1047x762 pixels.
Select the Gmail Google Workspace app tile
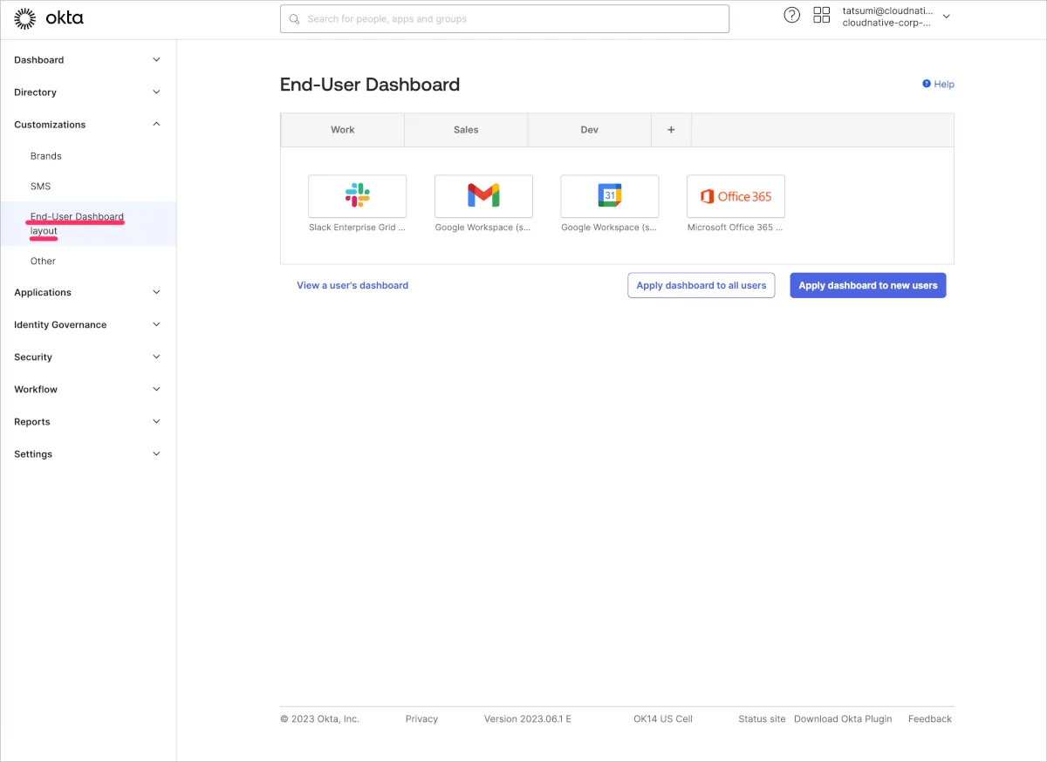tap(483, 196)
